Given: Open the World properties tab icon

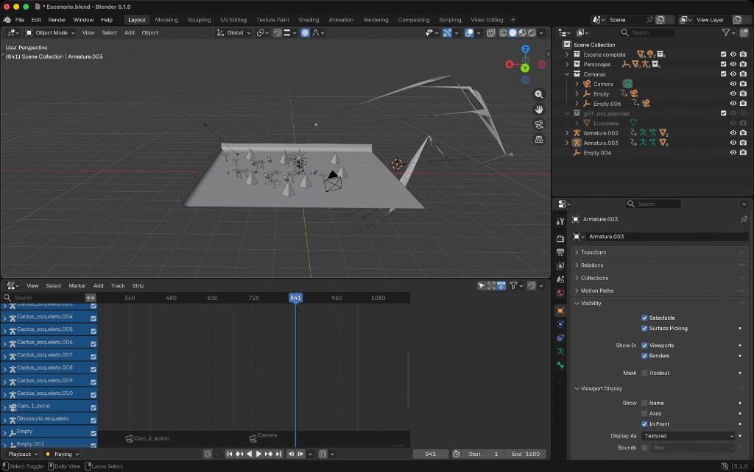Looking at the screenshot, I should pos(560,293).
